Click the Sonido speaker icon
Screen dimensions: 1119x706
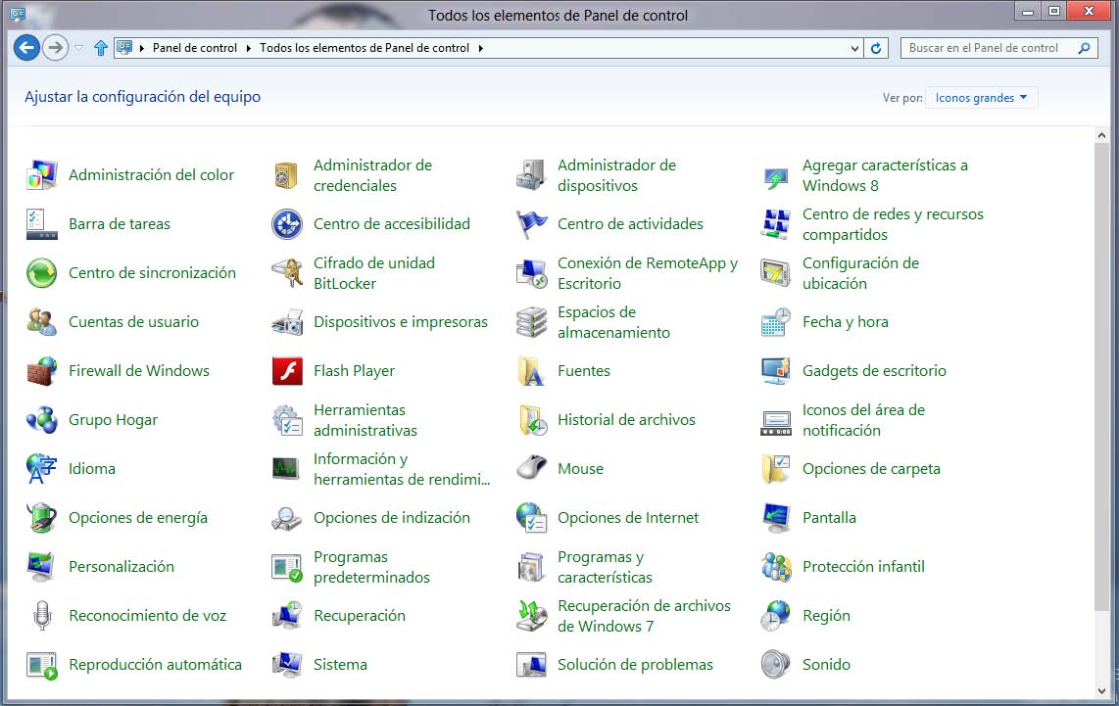point(775,665)
